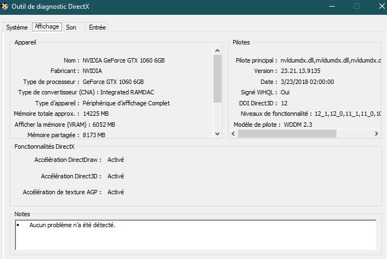This screenshot has height=259, width=387.
Task: Click the name 'NVIDIA GeForce GTX 1060 6GB'
Action: (123, 60)
